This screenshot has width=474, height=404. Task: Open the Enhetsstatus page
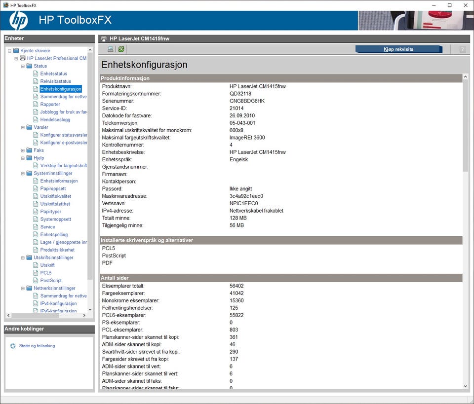(x=53, y=73)
